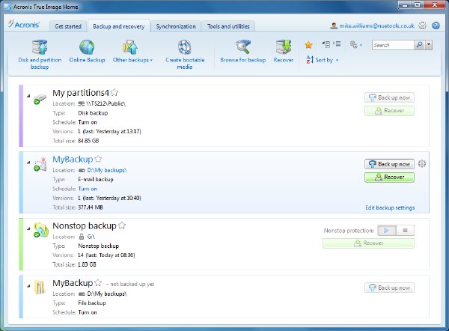Click Browse for backup
The width and height of the screenshot is (449, 331).
coord(242,52)
